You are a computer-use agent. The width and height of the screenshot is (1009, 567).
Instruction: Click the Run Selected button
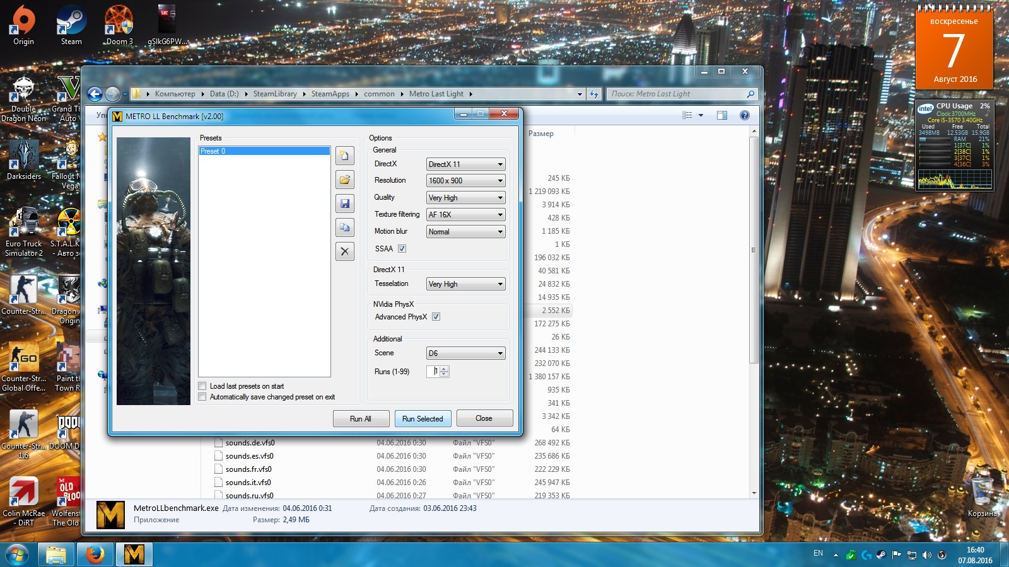coord(423,419)
